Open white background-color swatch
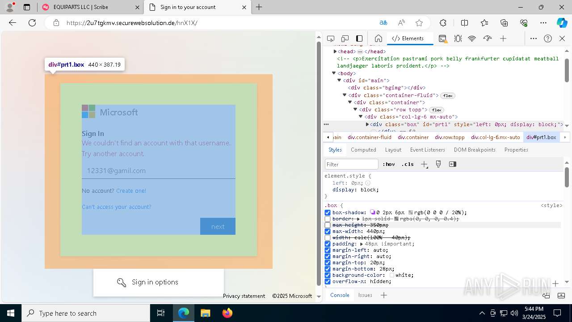Image resolution: width=572 pixels, height=322 pixels. coord(392,275)
